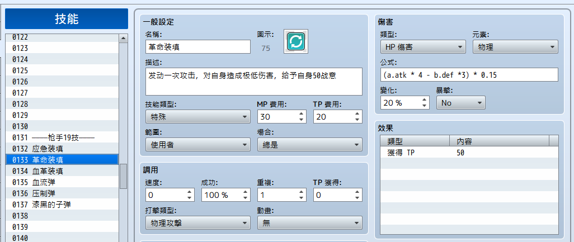Select empty skill slot 0129

[x=62, y=115]
